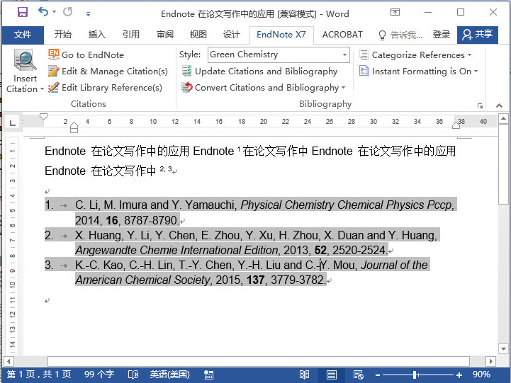Image resolution: width=511 pixels, height=383 pixels.
Task: Click reference 1 by C. Li, M. Imura
Action: click(x=250, y=212)
